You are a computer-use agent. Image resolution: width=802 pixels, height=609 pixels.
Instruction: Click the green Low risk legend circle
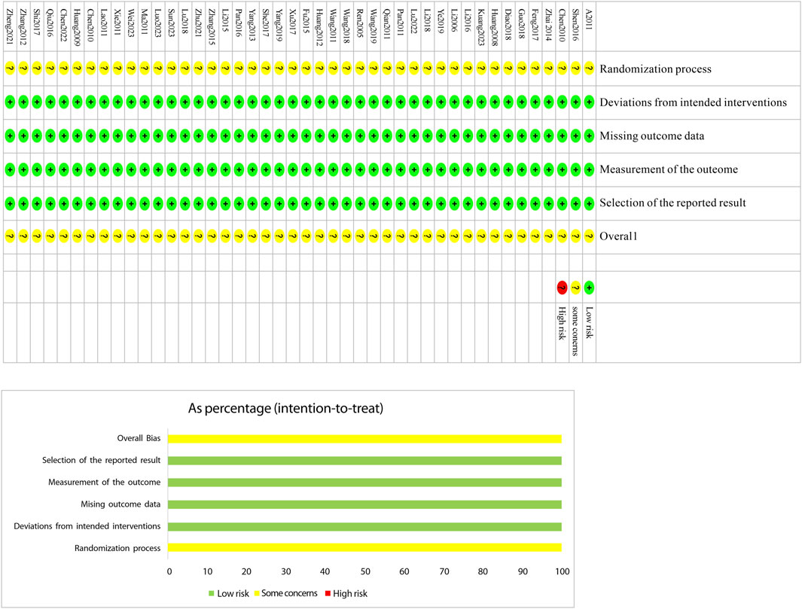pos(589,287)
